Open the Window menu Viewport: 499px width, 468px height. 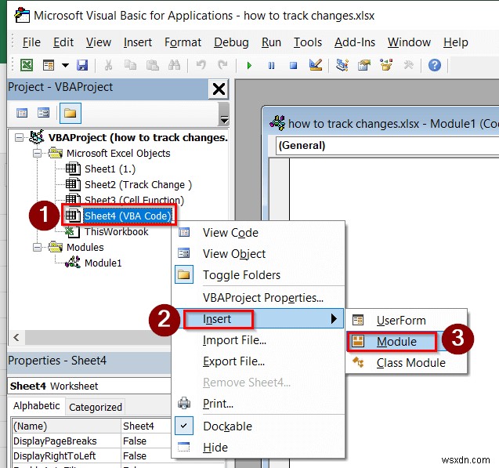coord(409,42)
